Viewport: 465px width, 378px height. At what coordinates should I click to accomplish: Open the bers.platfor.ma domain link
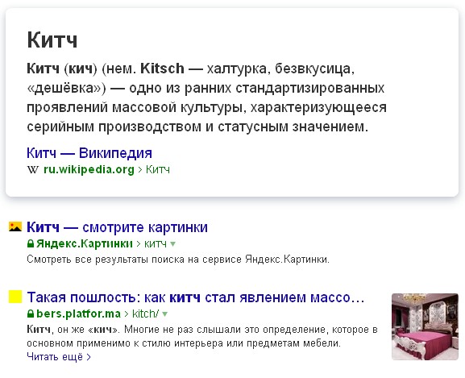[x=78, y=314]
